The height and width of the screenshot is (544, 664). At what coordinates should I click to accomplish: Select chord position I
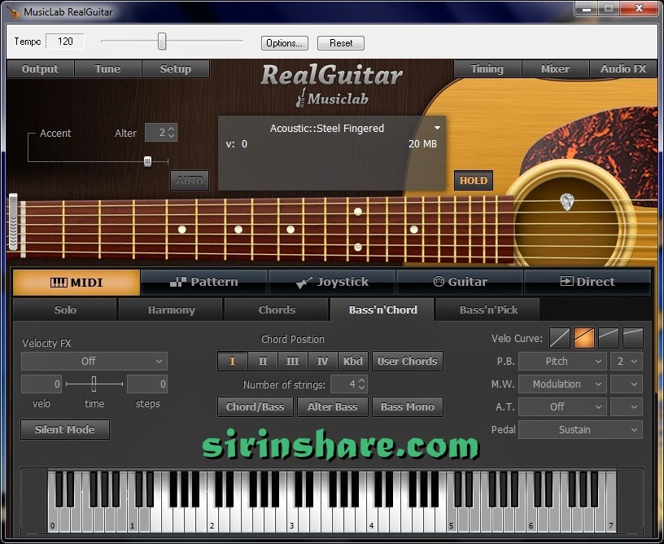(232, 362)
